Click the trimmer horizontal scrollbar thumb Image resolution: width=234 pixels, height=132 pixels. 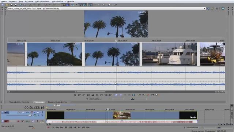pyautogui.click(x=91, y=92)
